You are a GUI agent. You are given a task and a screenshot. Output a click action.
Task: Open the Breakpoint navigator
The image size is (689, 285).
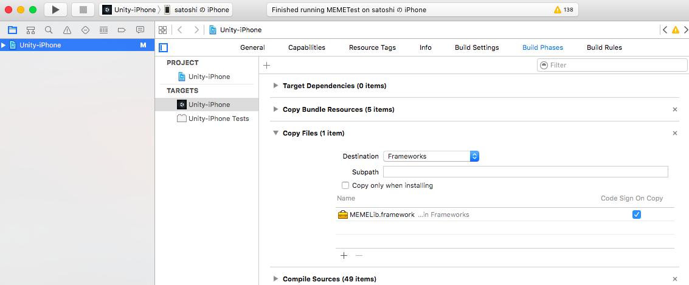[x=122, y=30]
